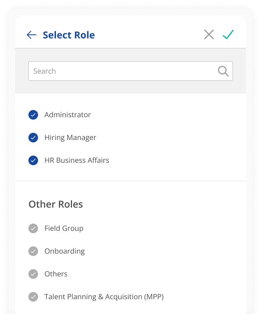Check the Field Group gray circle
Viewport: 261px width, 314px height.
point(33,228)
